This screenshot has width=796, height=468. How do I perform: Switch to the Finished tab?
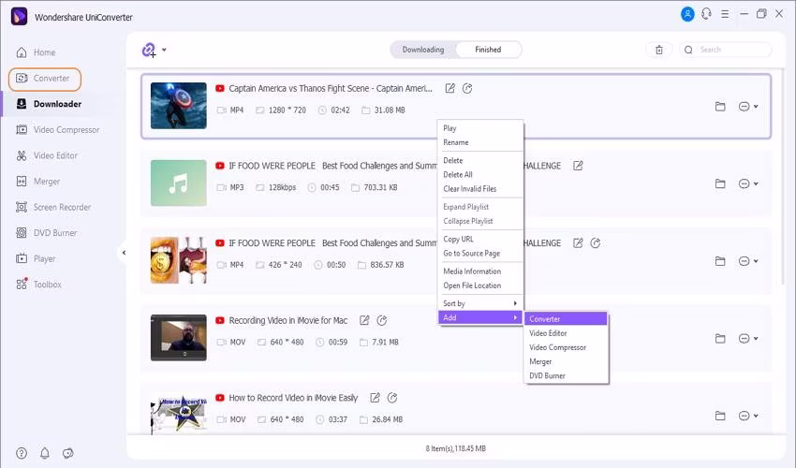(x=488, y=50)
